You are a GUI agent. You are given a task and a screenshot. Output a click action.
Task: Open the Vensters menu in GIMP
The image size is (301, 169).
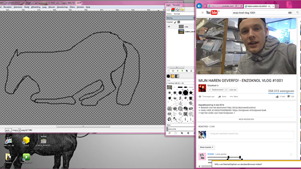pyautogui.click(x=80, y=7)
